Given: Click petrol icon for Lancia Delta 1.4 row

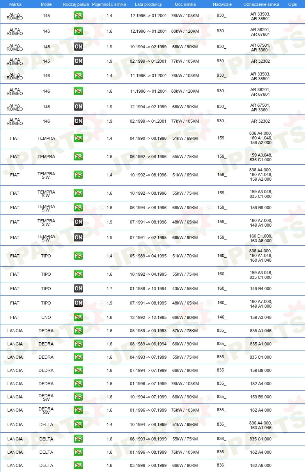Looking at the screenshot, I should (x=78, y=424).
